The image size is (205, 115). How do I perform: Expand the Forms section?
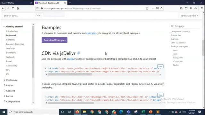point(8,96)
